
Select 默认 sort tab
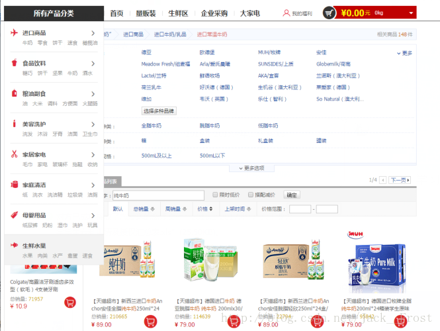pyautogui.click(x=118, y=209)
